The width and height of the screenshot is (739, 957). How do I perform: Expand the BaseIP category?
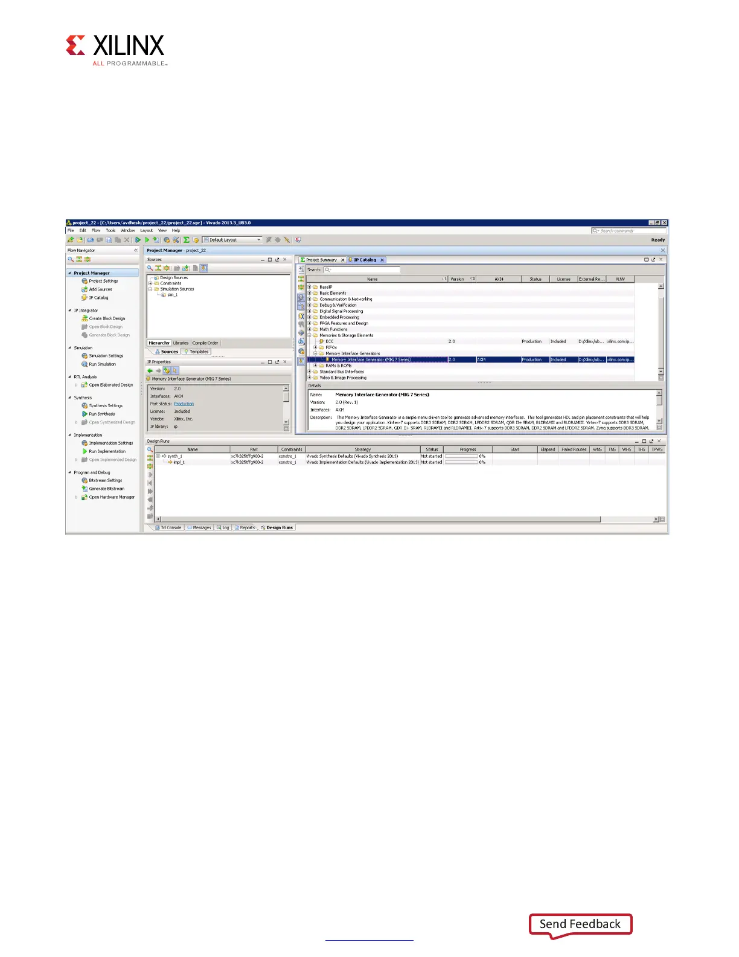(309, 287)
